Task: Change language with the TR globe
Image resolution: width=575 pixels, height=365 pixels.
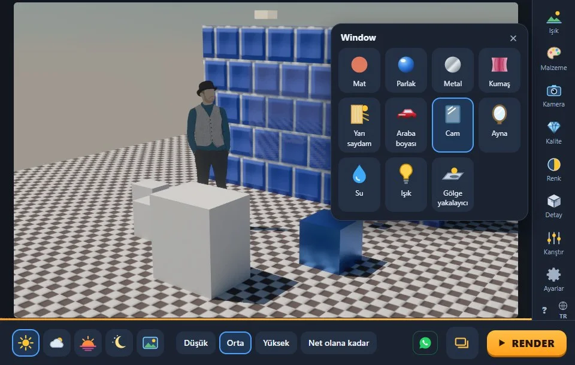Action: 563,310
